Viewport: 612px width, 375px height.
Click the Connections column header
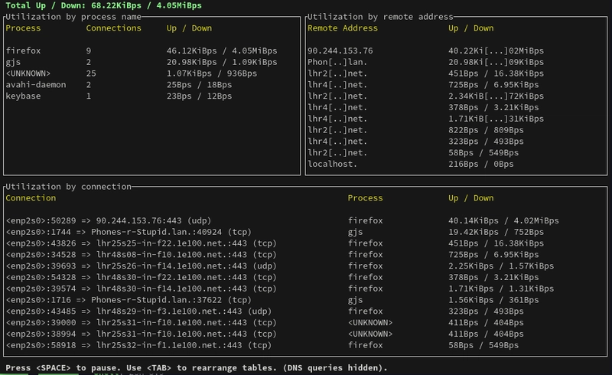pos(113,28)
